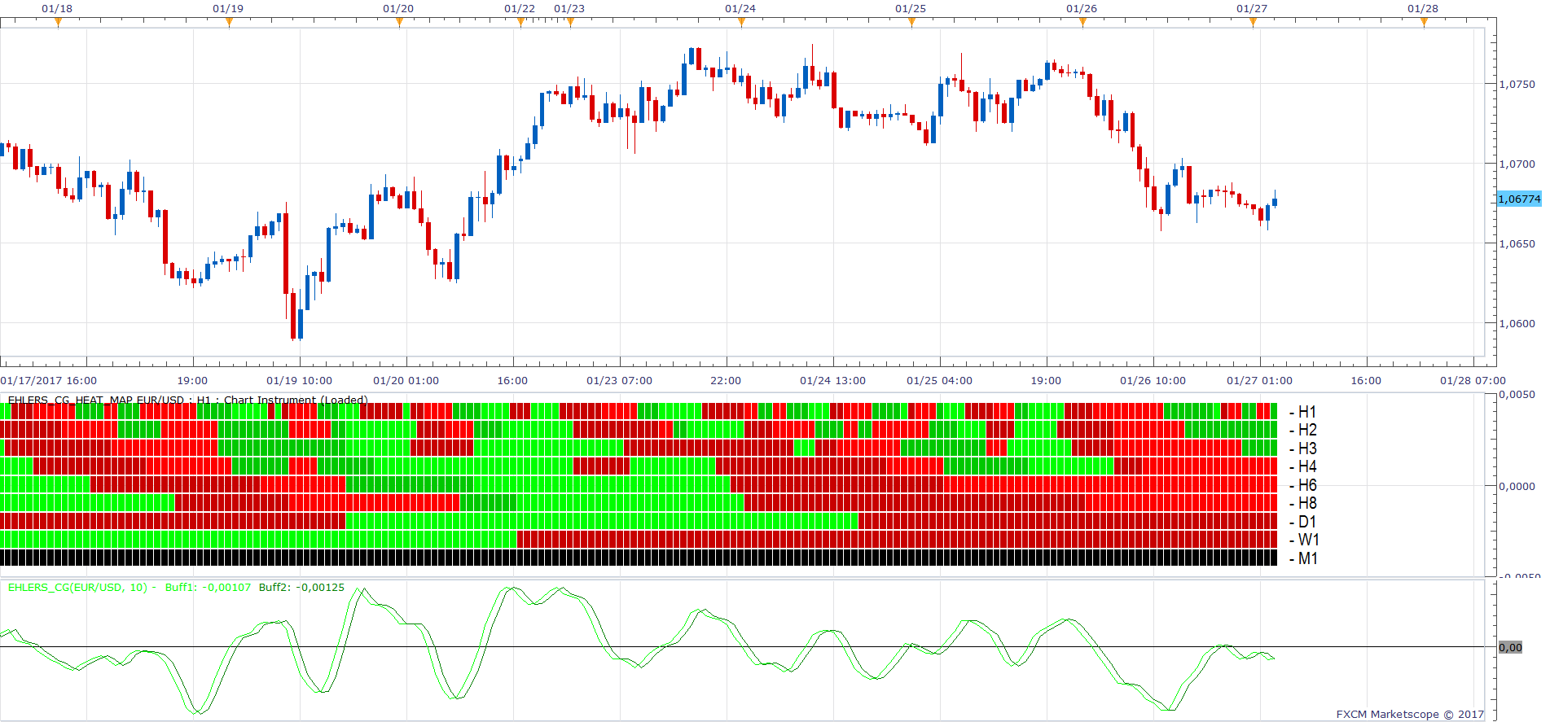Screen dimensions: 1550x722
Task: Click the orange day marker under 01/23
Action: [x=570, y=22]
